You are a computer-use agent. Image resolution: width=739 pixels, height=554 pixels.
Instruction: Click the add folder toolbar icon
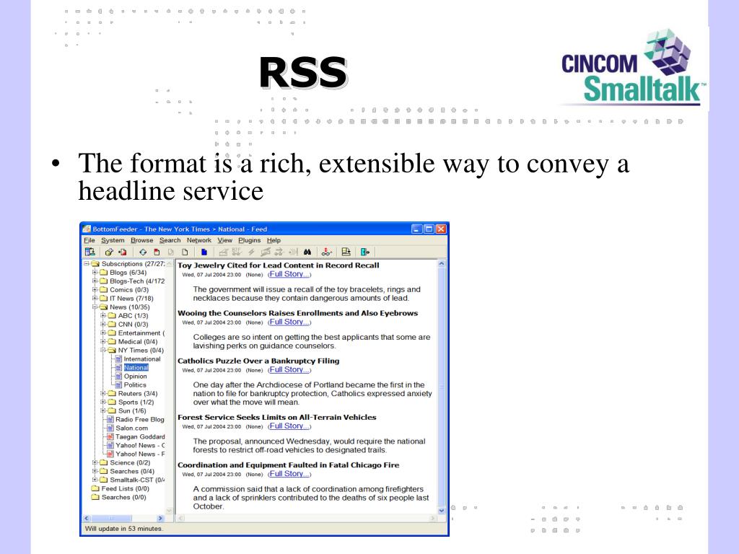pos(109,252)
